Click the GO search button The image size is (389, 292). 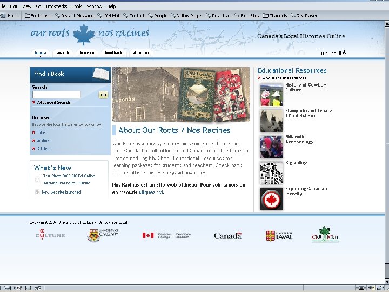point(103,95)
